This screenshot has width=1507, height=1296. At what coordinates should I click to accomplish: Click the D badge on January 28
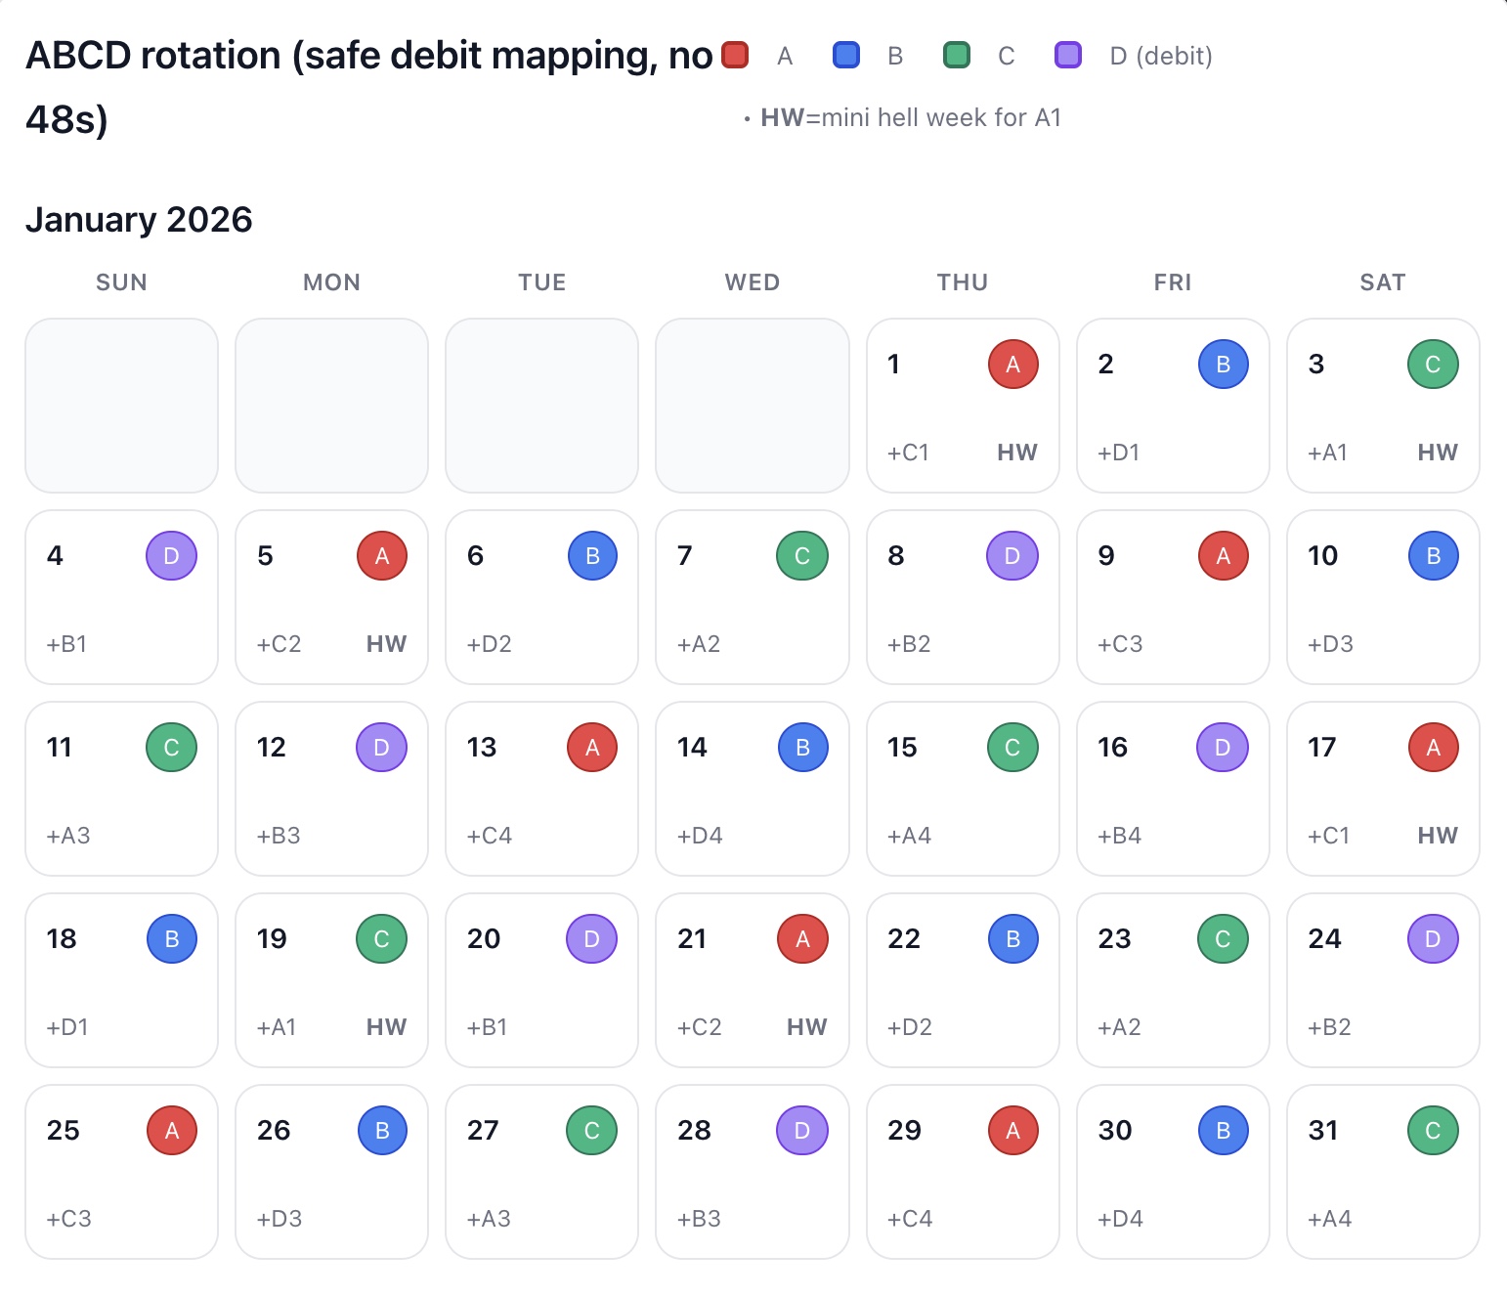[x=802, y=1131]
